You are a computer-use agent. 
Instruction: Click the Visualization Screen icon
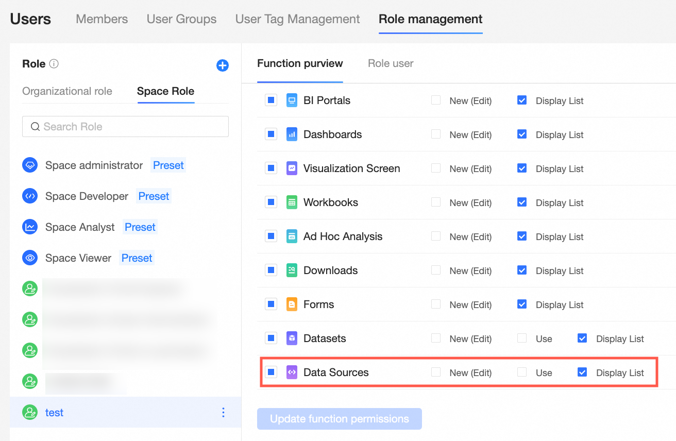[292, 168]
